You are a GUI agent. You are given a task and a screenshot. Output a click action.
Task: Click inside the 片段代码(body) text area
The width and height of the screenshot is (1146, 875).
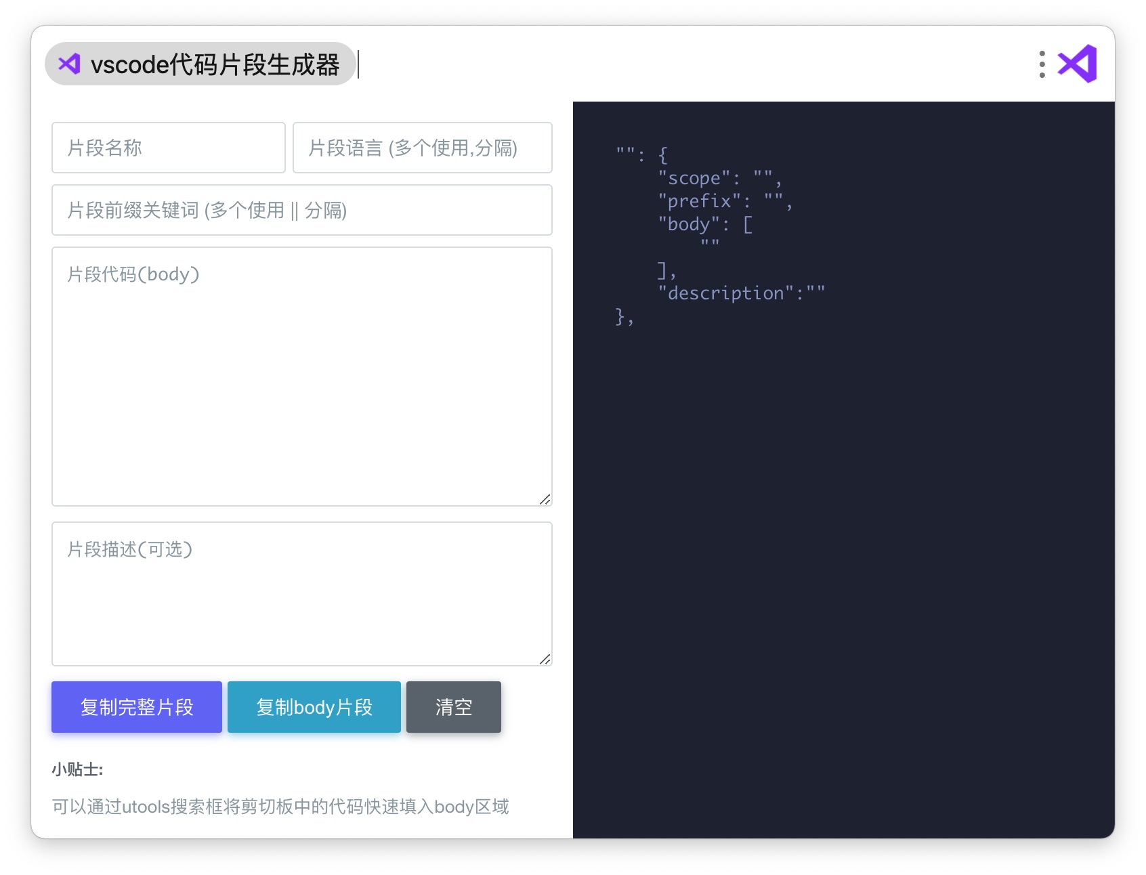[302, 377]
